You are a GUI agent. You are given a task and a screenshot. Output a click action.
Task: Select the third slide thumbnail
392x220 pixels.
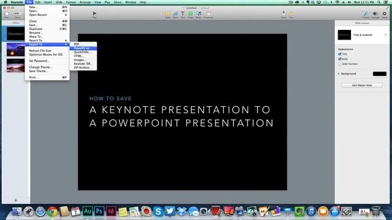[15, 65]
